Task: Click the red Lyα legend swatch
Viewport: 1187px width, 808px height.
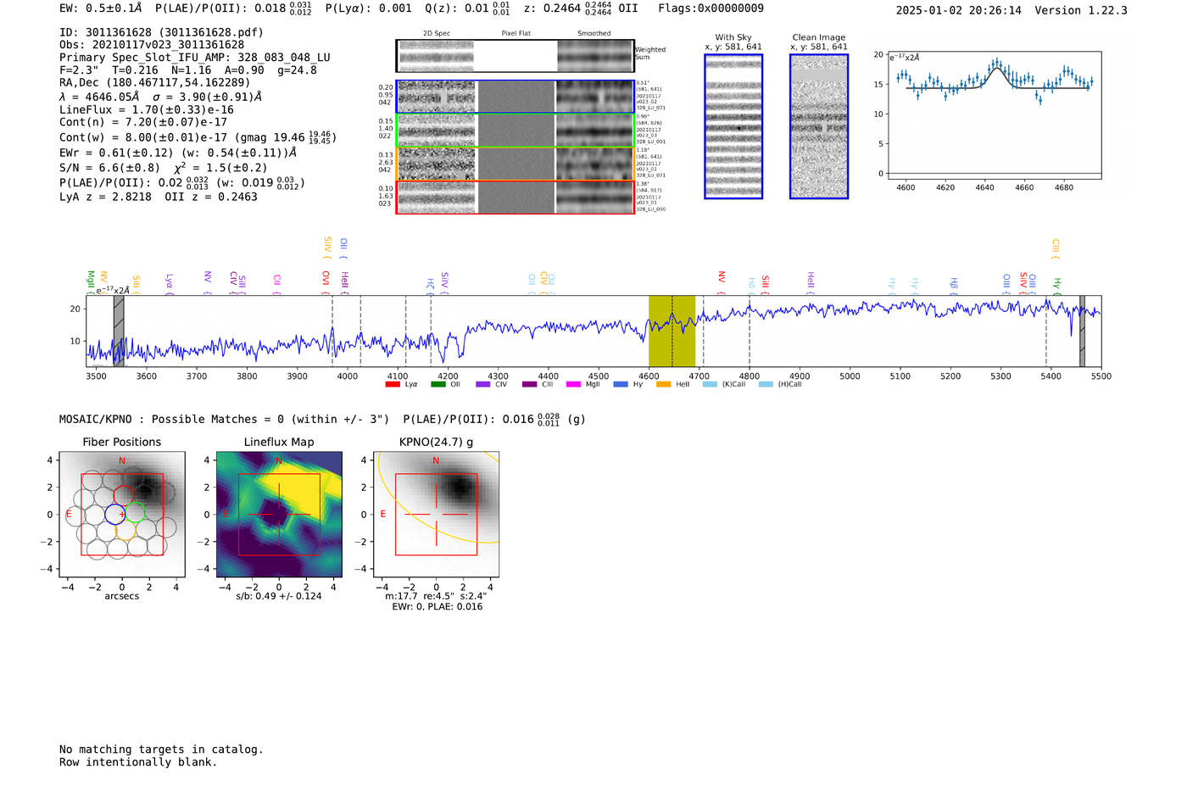Action: point(392,385)
